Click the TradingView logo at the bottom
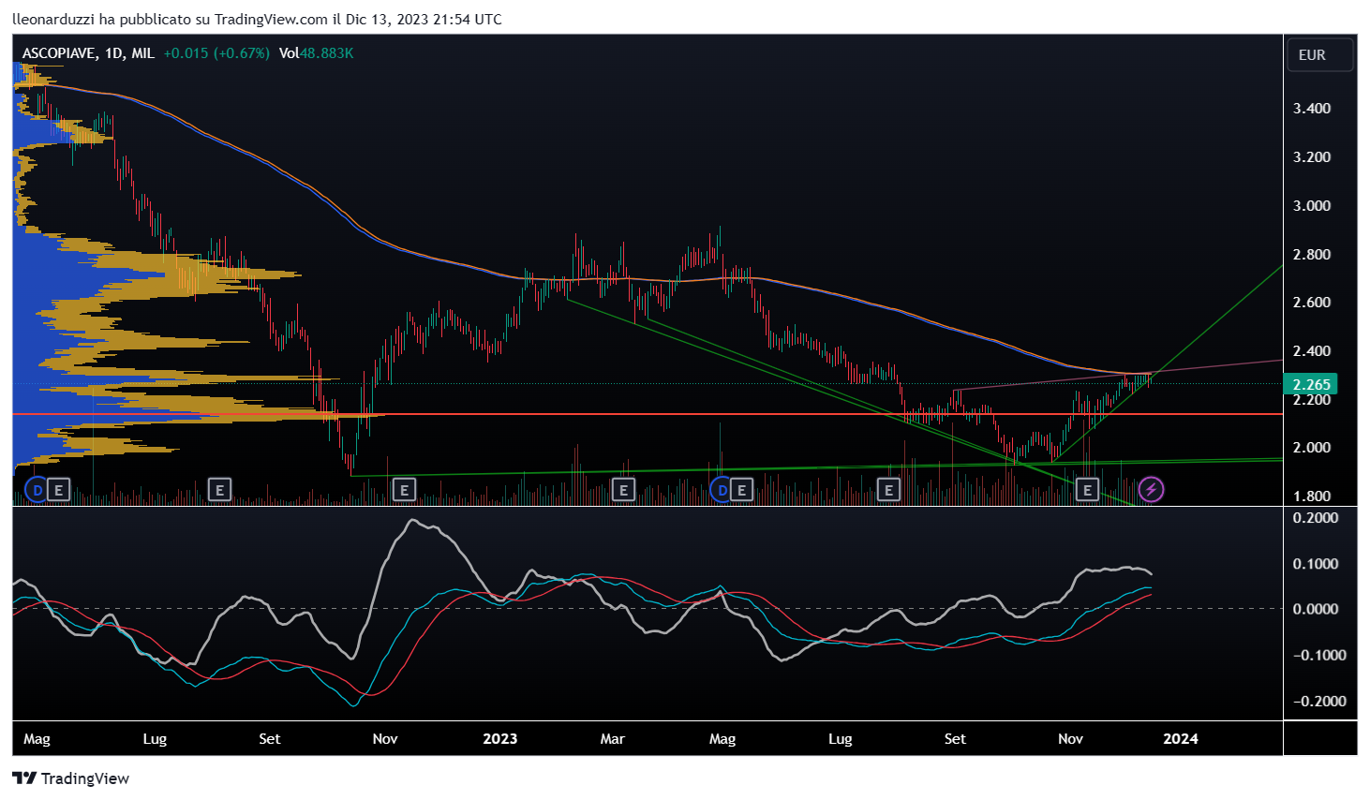This screenshot has width=1370, height=800. [x=71, y=778]
